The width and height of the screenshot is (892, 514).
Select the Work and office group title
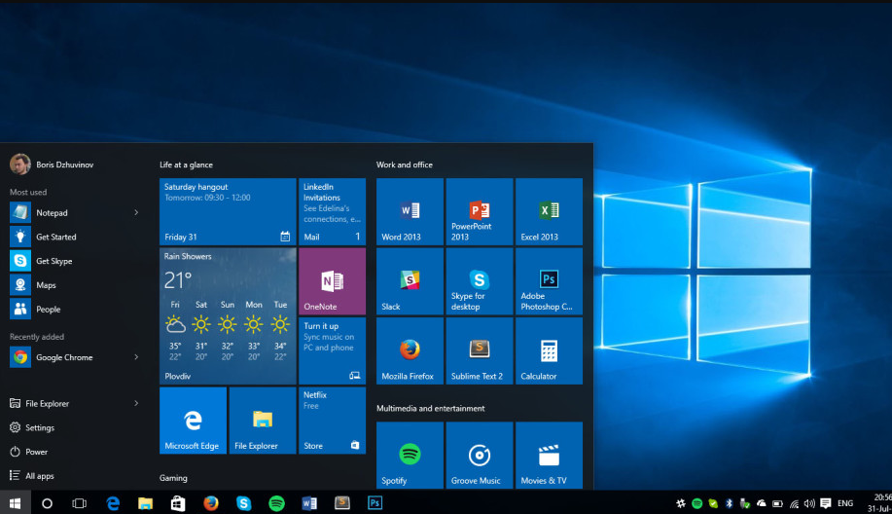pyautogui.click(x=405, y=165)
